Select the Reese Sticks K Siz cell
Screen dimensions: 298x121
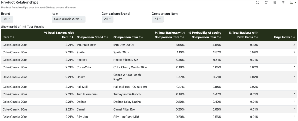tap(126, 60)
